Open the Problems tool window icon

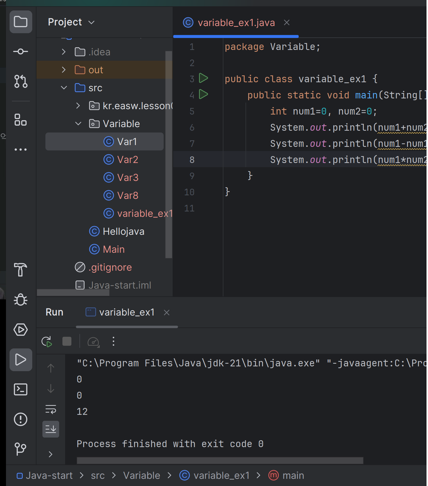[x=21, y=419]
